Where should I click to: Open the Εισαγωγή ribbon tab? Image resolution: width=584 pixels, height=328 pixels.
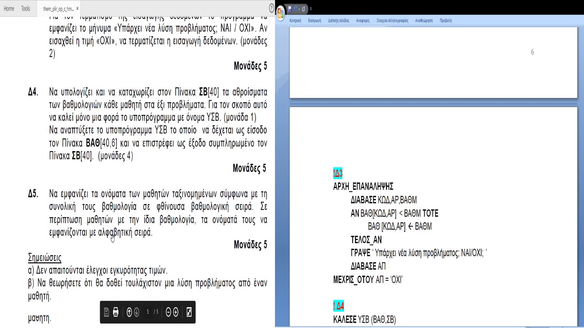click(x=314, y=20)
